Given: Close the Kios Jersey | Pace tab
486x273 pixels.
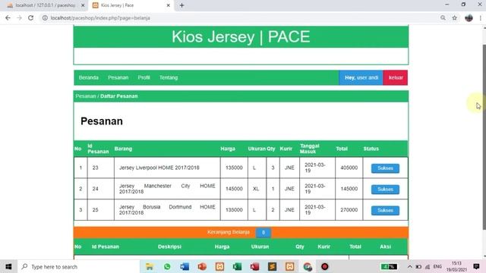Looking at the screenshot, I should coord(169,5).
